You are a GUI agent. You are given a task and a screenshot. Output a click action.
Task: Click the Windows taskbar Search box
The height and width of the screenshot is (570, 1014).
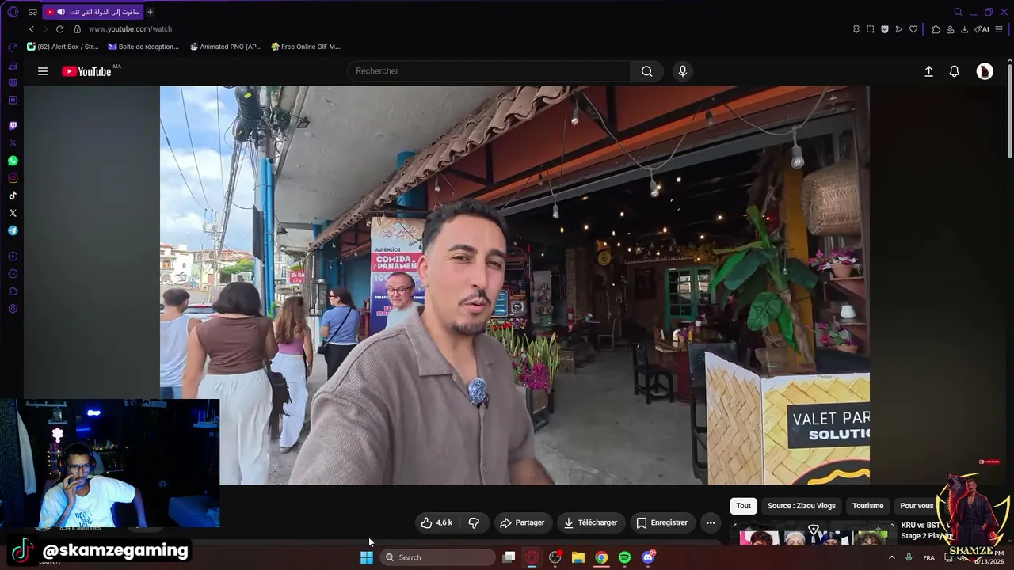click(436, 557)
